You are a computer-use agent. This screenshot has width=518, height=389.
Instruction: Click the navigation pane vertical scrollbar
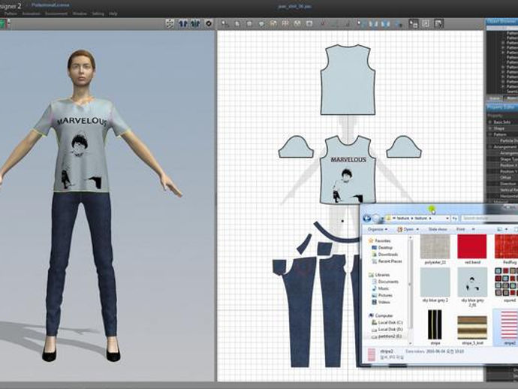(x=411, y=291)
